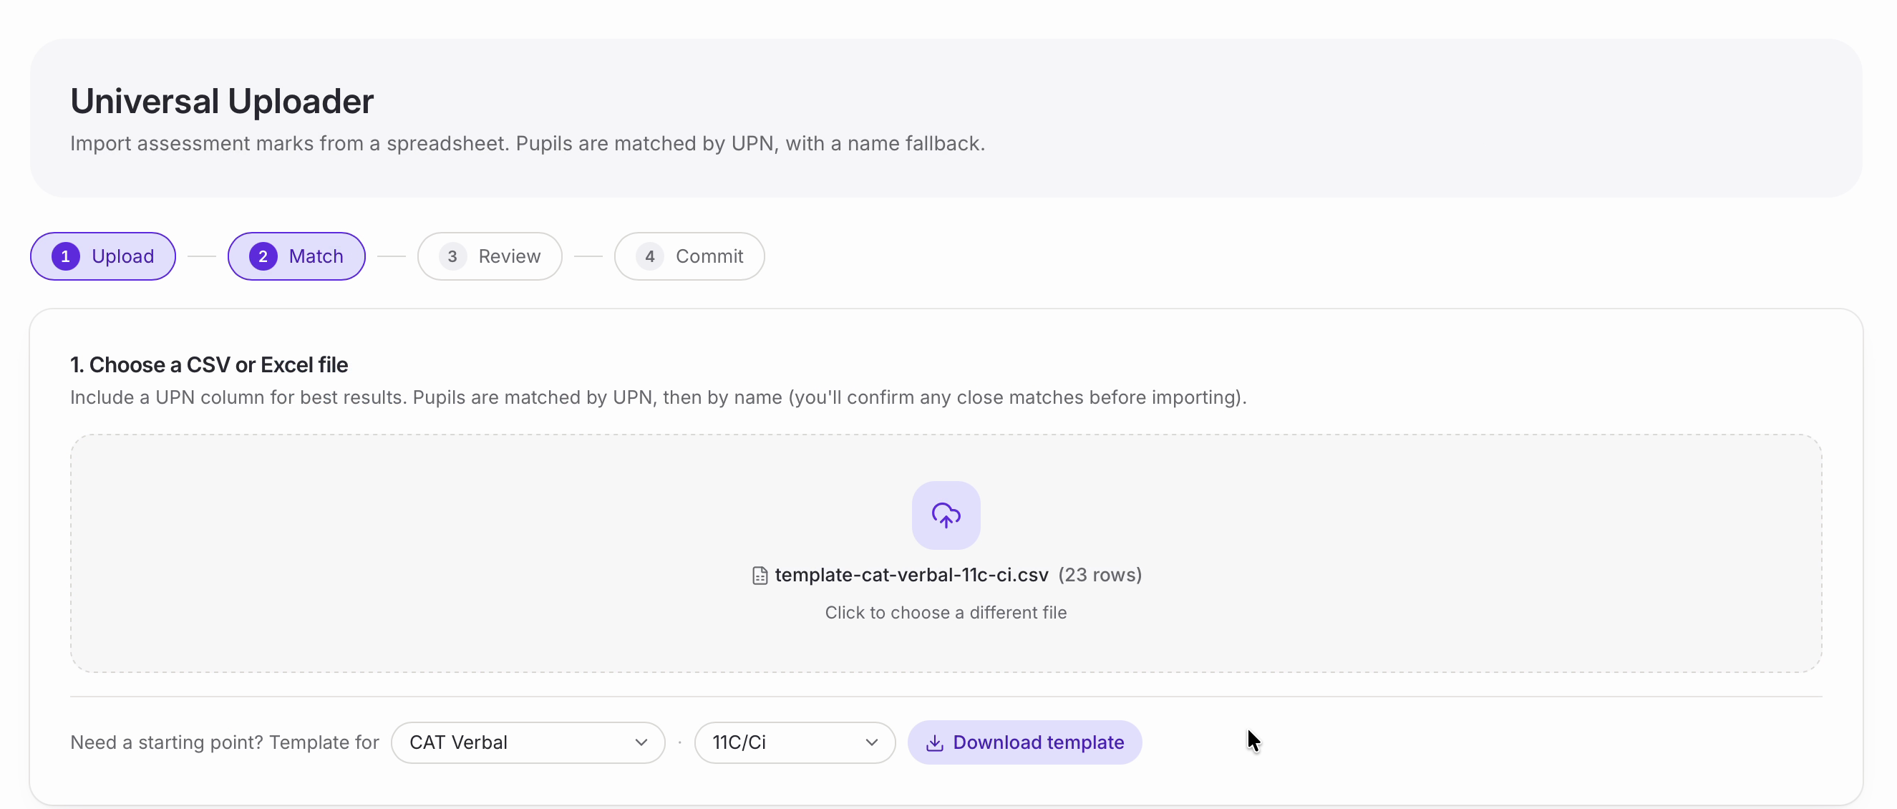Click step number 3 circle badge

[452, 256]
